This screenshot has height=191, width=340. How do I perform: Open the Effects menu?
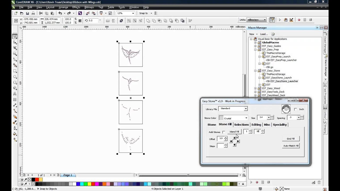76,7
